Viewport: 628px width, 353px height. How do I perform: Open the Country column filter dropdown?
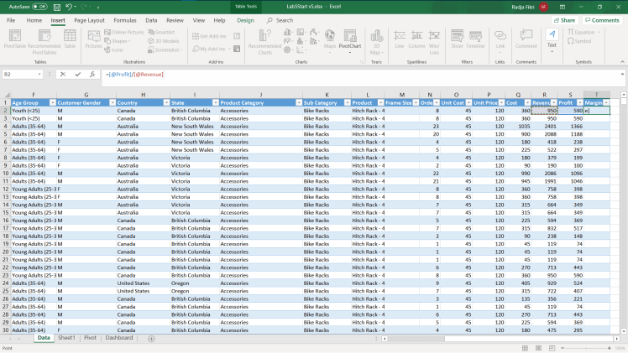(165, 102)
